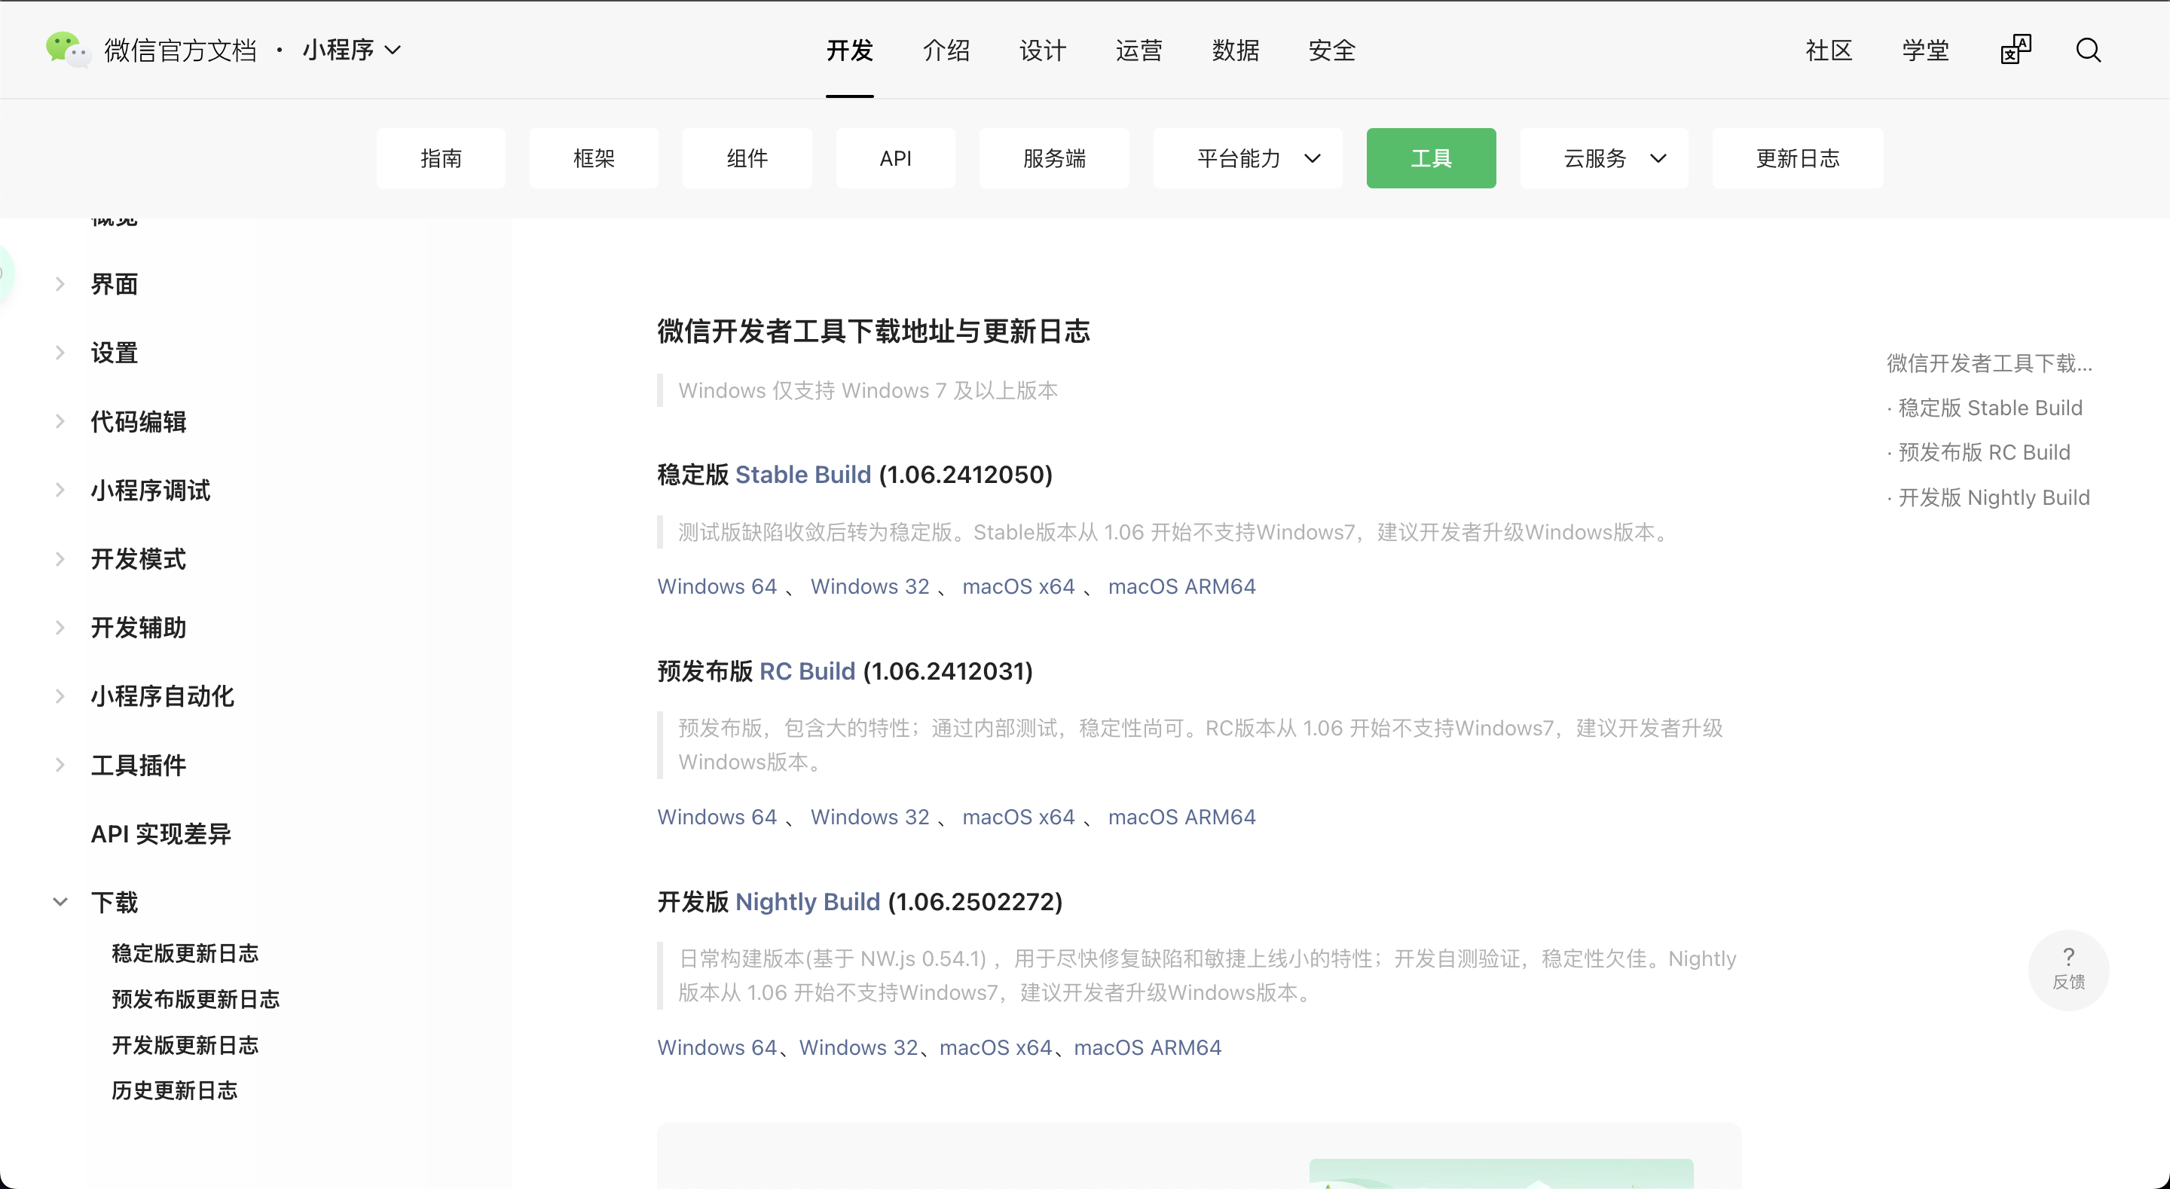This screenshot has width=2170, height=1189.
Task: Open the 云服务 dropdown menu
Action: tap(1604, 158)
